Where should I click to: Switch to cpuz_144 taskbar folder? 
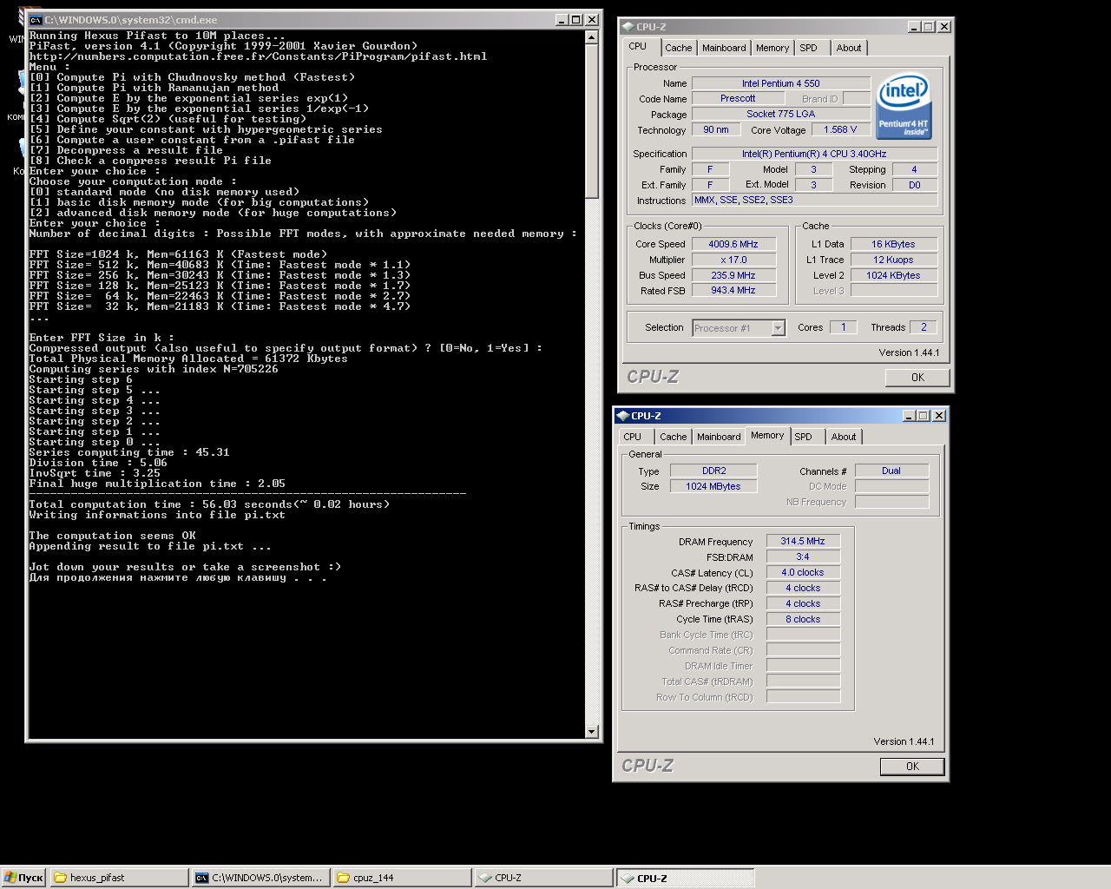[x=402, y=878]
